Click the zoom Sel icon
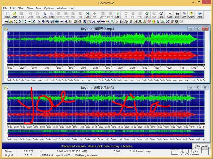The width and height of the screenshot is (213, 159). pyautogui.click(x=133, y=15)
